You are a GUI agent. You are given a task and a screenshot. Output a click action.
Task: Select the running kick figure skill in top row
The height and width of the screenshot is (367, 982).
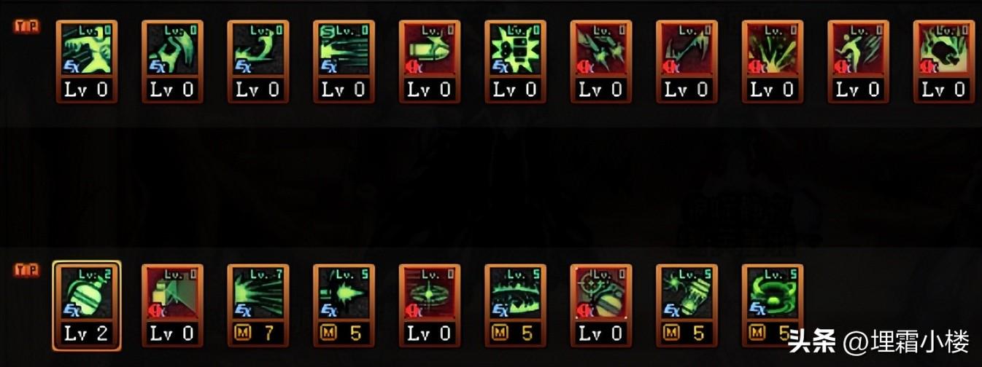coord(86,60)
